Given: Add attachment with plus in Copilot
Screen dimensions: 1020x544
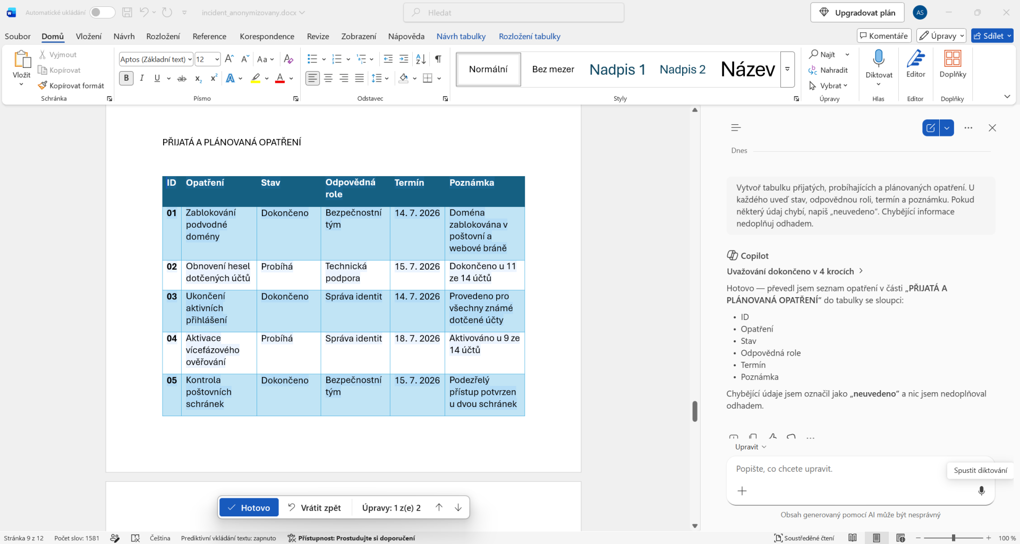Looking at the screenshot, I should [x=742, y=491].
